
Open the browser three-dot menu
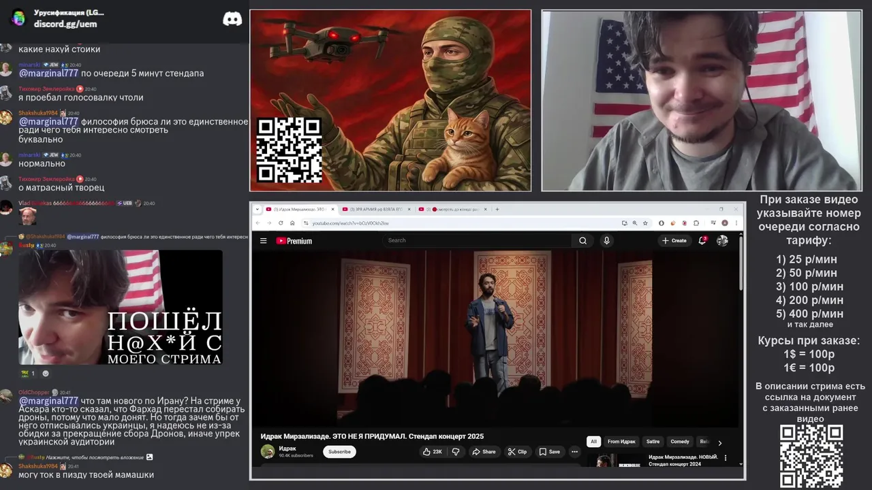click(x=736, y=223)
